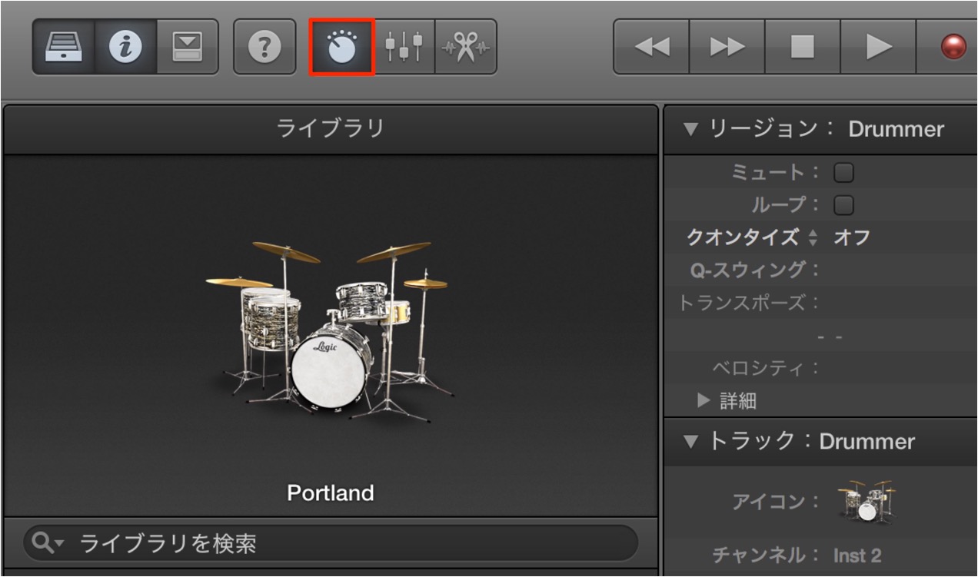Image resolution: width=978 pixels, height=577 pixels.
Task: Toggle the Library panel button
Action: (65, 47)
